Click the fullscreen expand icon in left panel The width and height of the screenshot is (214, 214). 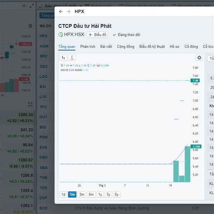tap(30, 105)
